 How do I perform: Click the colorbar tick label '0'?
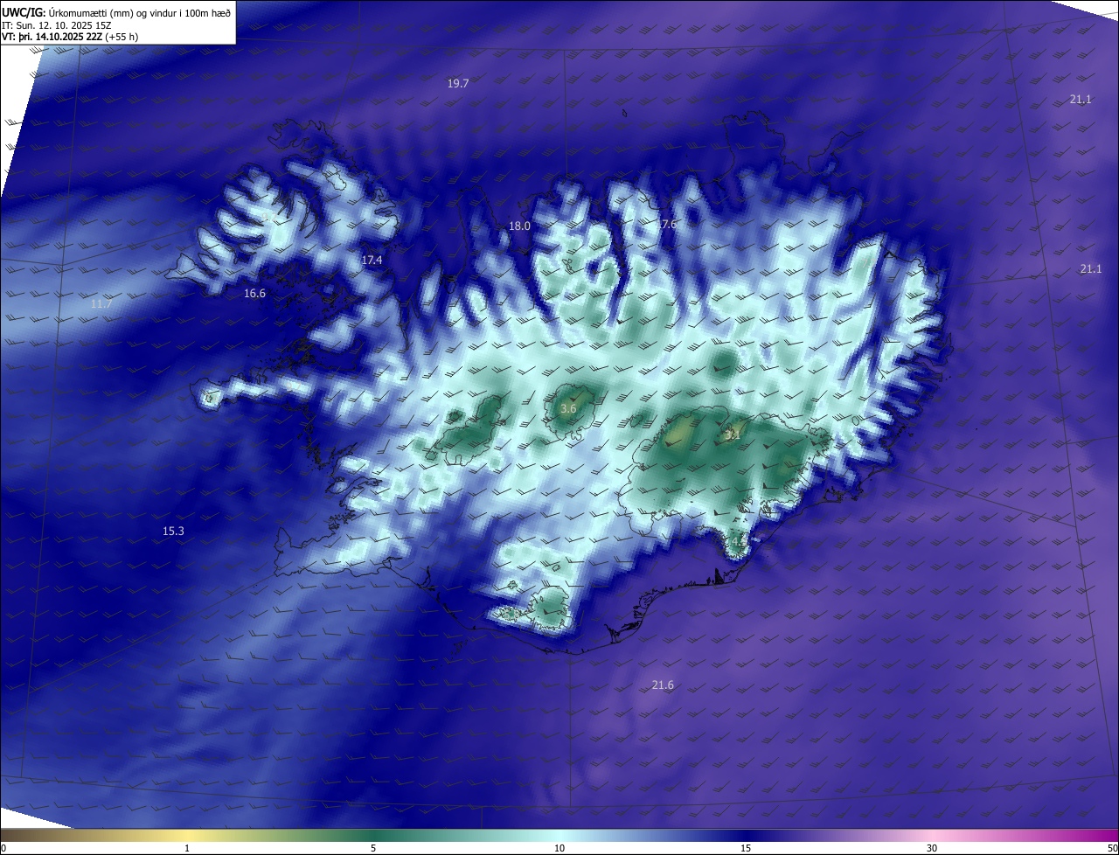(3, 848)
